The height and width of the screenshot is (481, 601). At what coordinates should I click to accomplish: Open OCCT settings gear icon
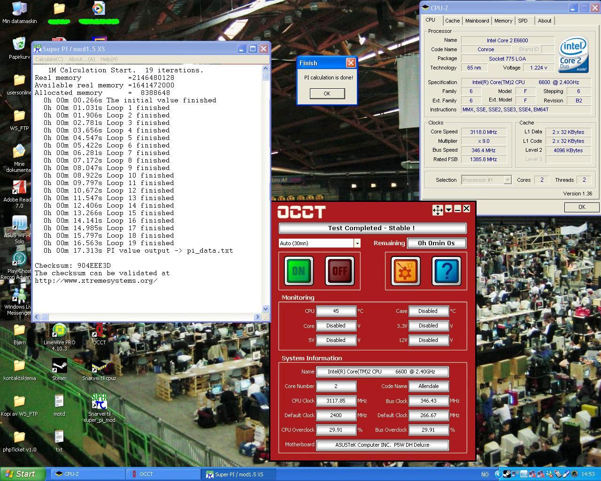pyautogui.click(x=406, y=271)
